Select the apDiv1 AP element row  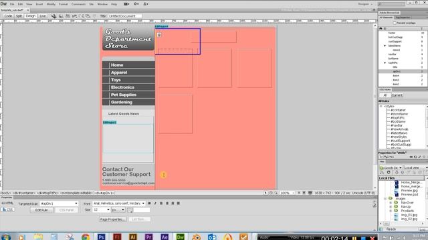point(402,71)
